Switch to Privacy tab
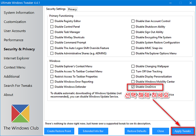Viewport: 196px width, 136px height. [72, 9]
